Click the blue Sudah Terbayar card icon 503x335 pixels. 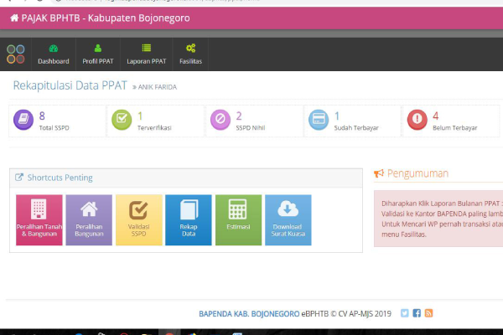point(319,120)
